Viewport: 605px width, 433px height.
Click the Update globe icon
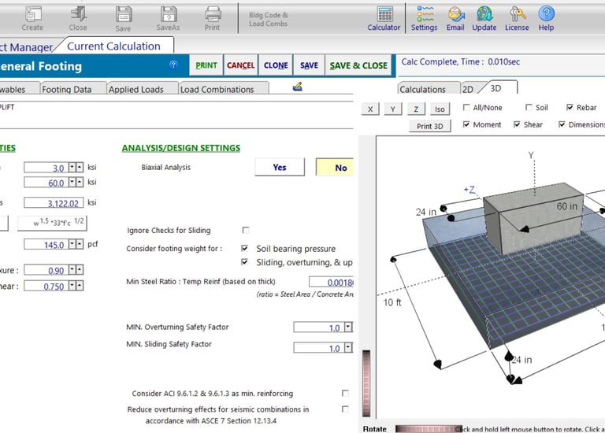pos(484,14)
